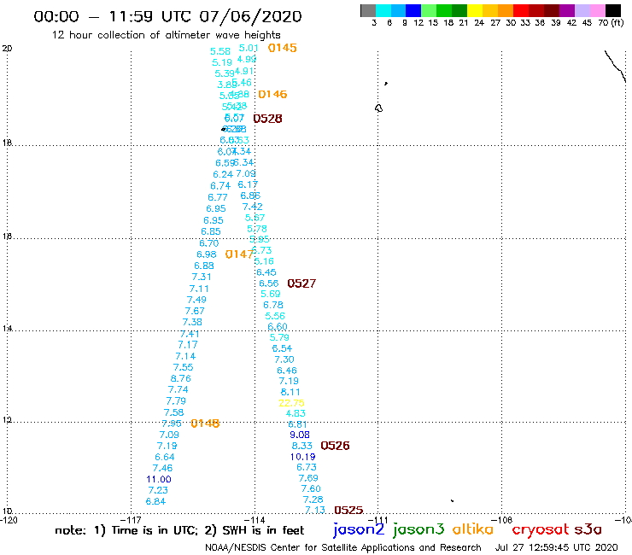The image size is (632, 555).
Task: Click the s3a satellite legend label
Action: pyautogui.click(x=588, y=529)
